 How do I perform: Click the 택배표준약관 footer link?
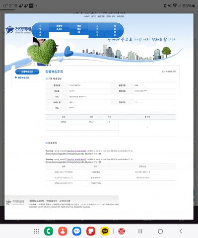[52, 201]
